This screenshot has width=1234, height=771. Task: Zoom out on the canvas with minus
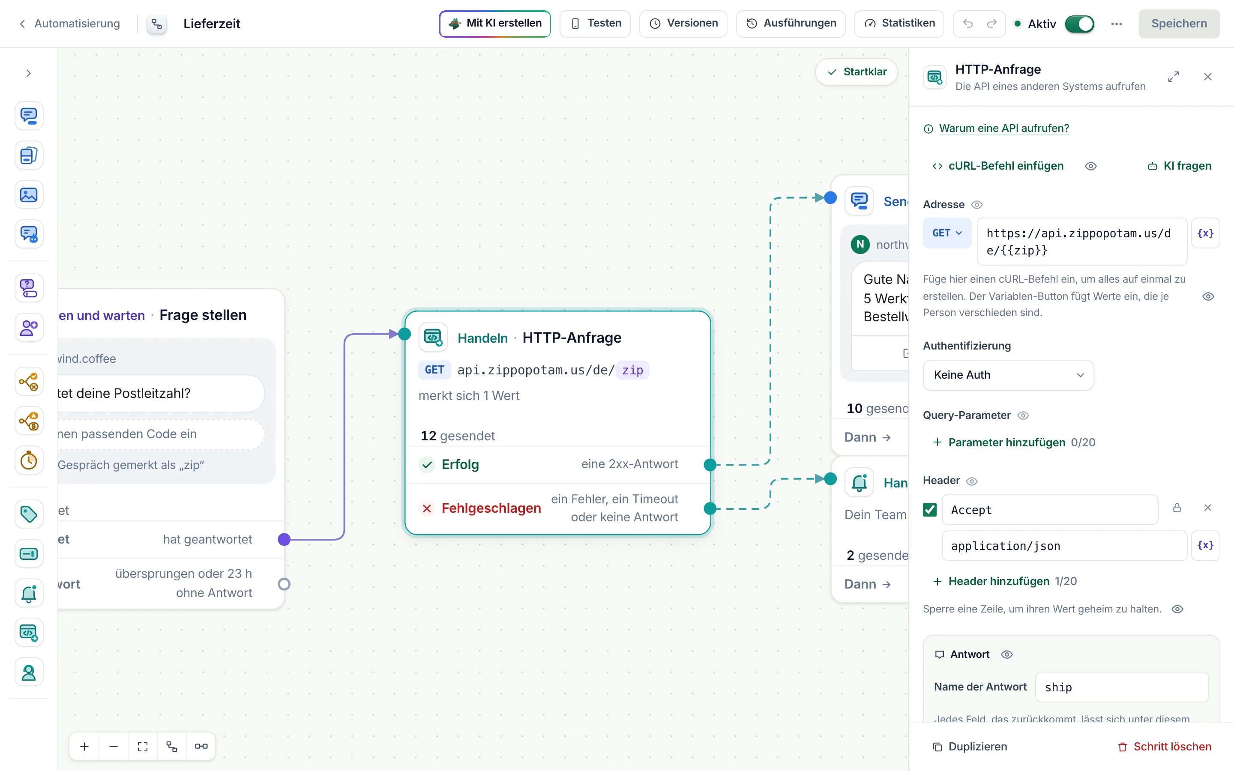tap(114, 746)
